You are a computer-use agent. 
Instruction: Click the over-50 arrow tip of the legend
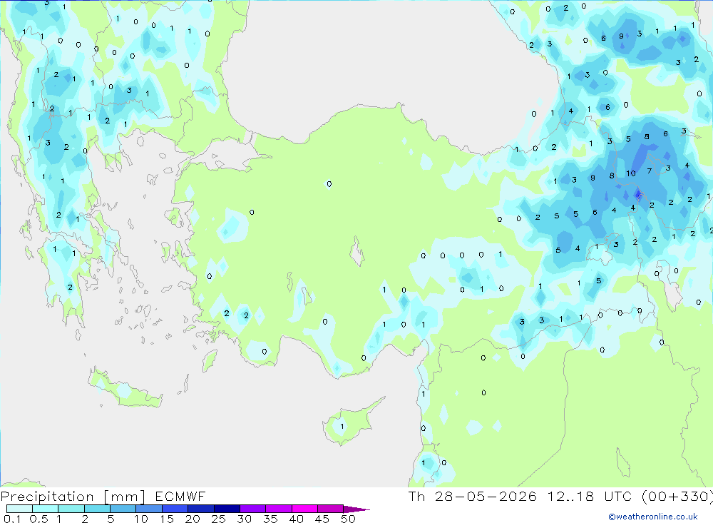pos(356,509)
